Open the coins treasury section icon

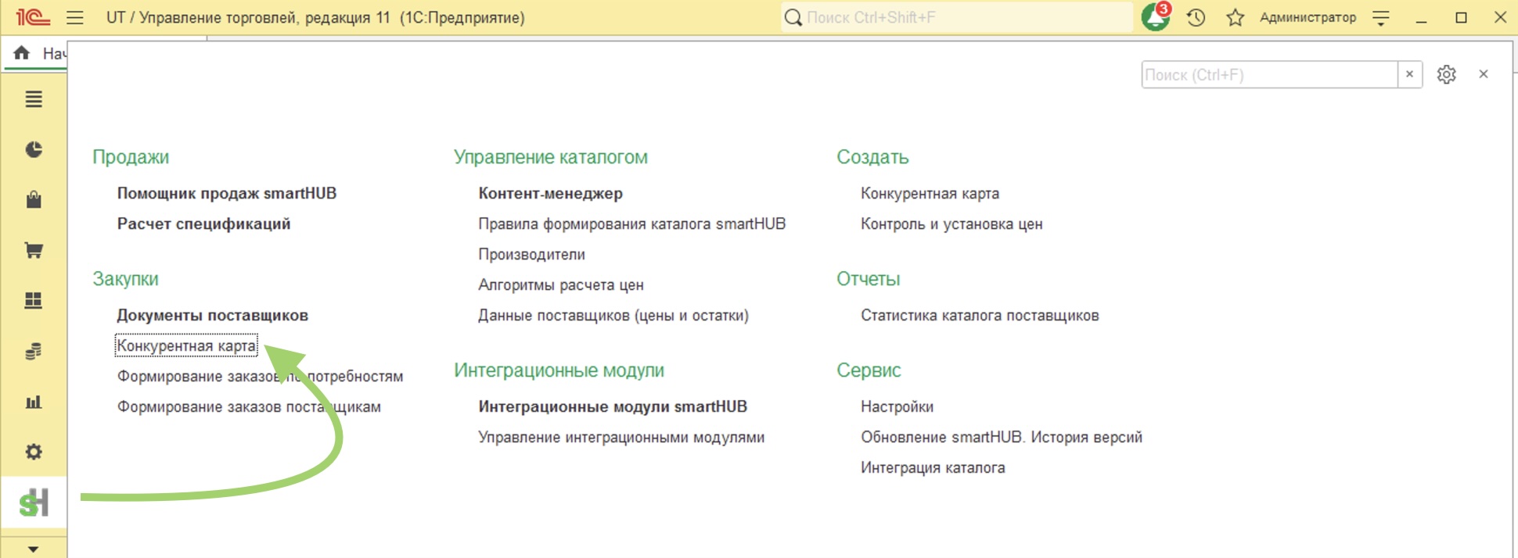(x=34, y=351)
